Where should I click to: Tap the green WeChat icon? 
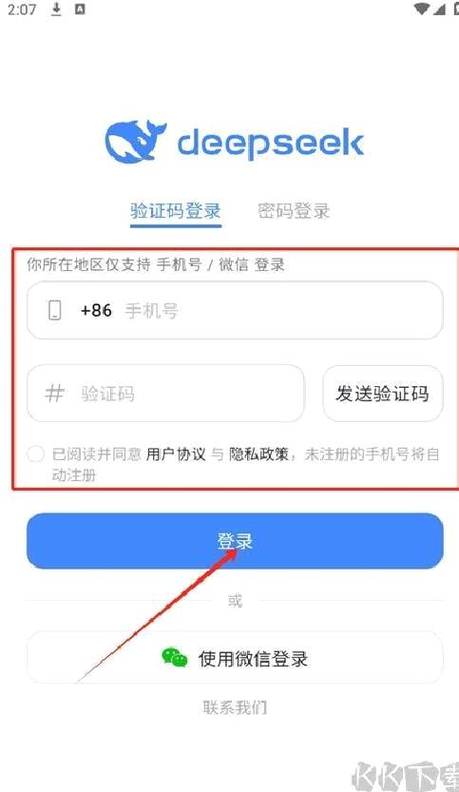click(x=174, y=658)
